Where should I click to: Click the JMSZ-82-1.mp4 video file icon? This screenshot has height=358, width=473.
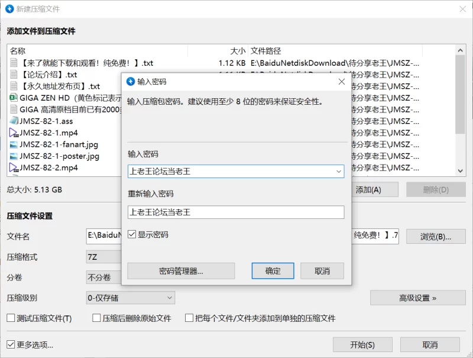(x=14, y=133)
